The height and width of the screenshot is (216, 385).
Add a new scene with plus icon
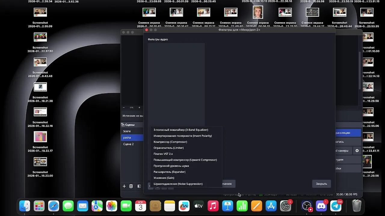coord(124,186)
